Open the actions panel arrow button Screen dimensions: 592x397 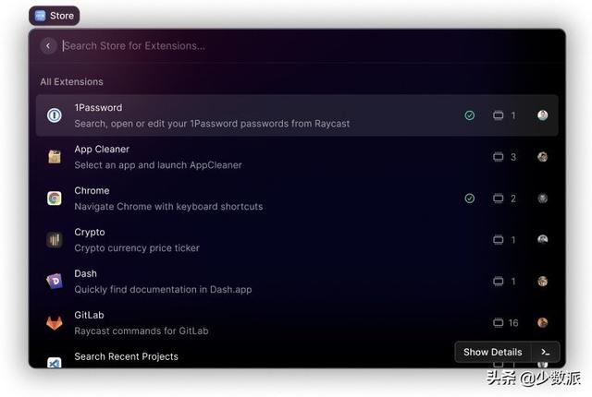pyautogui.click(x=546, y=352)
